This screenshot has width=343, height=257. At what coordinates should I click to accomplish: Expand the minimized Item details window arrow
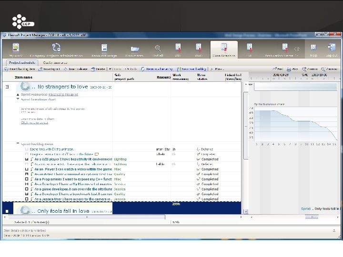pyautogui.click(x=334, y=230)
